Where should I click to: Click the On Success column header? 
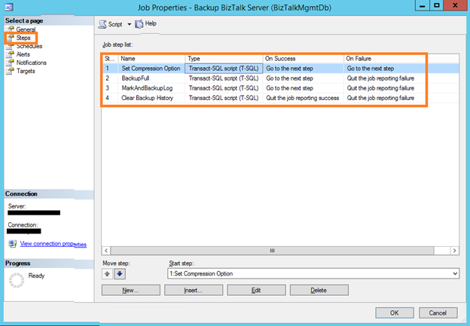point(303,59)
